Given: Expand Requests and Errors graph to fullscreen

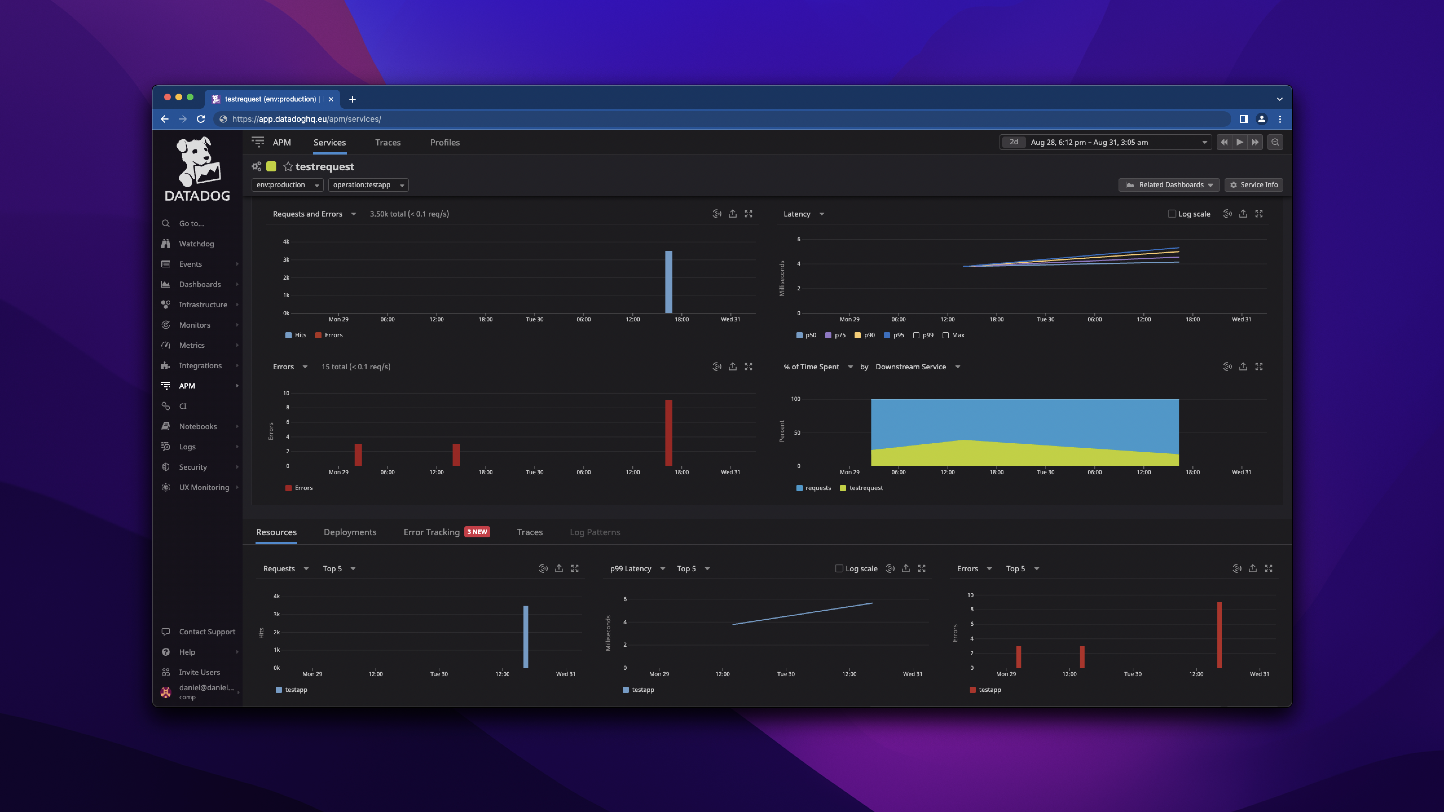Looking at the screenshot, I should click(x=748, y=214).
